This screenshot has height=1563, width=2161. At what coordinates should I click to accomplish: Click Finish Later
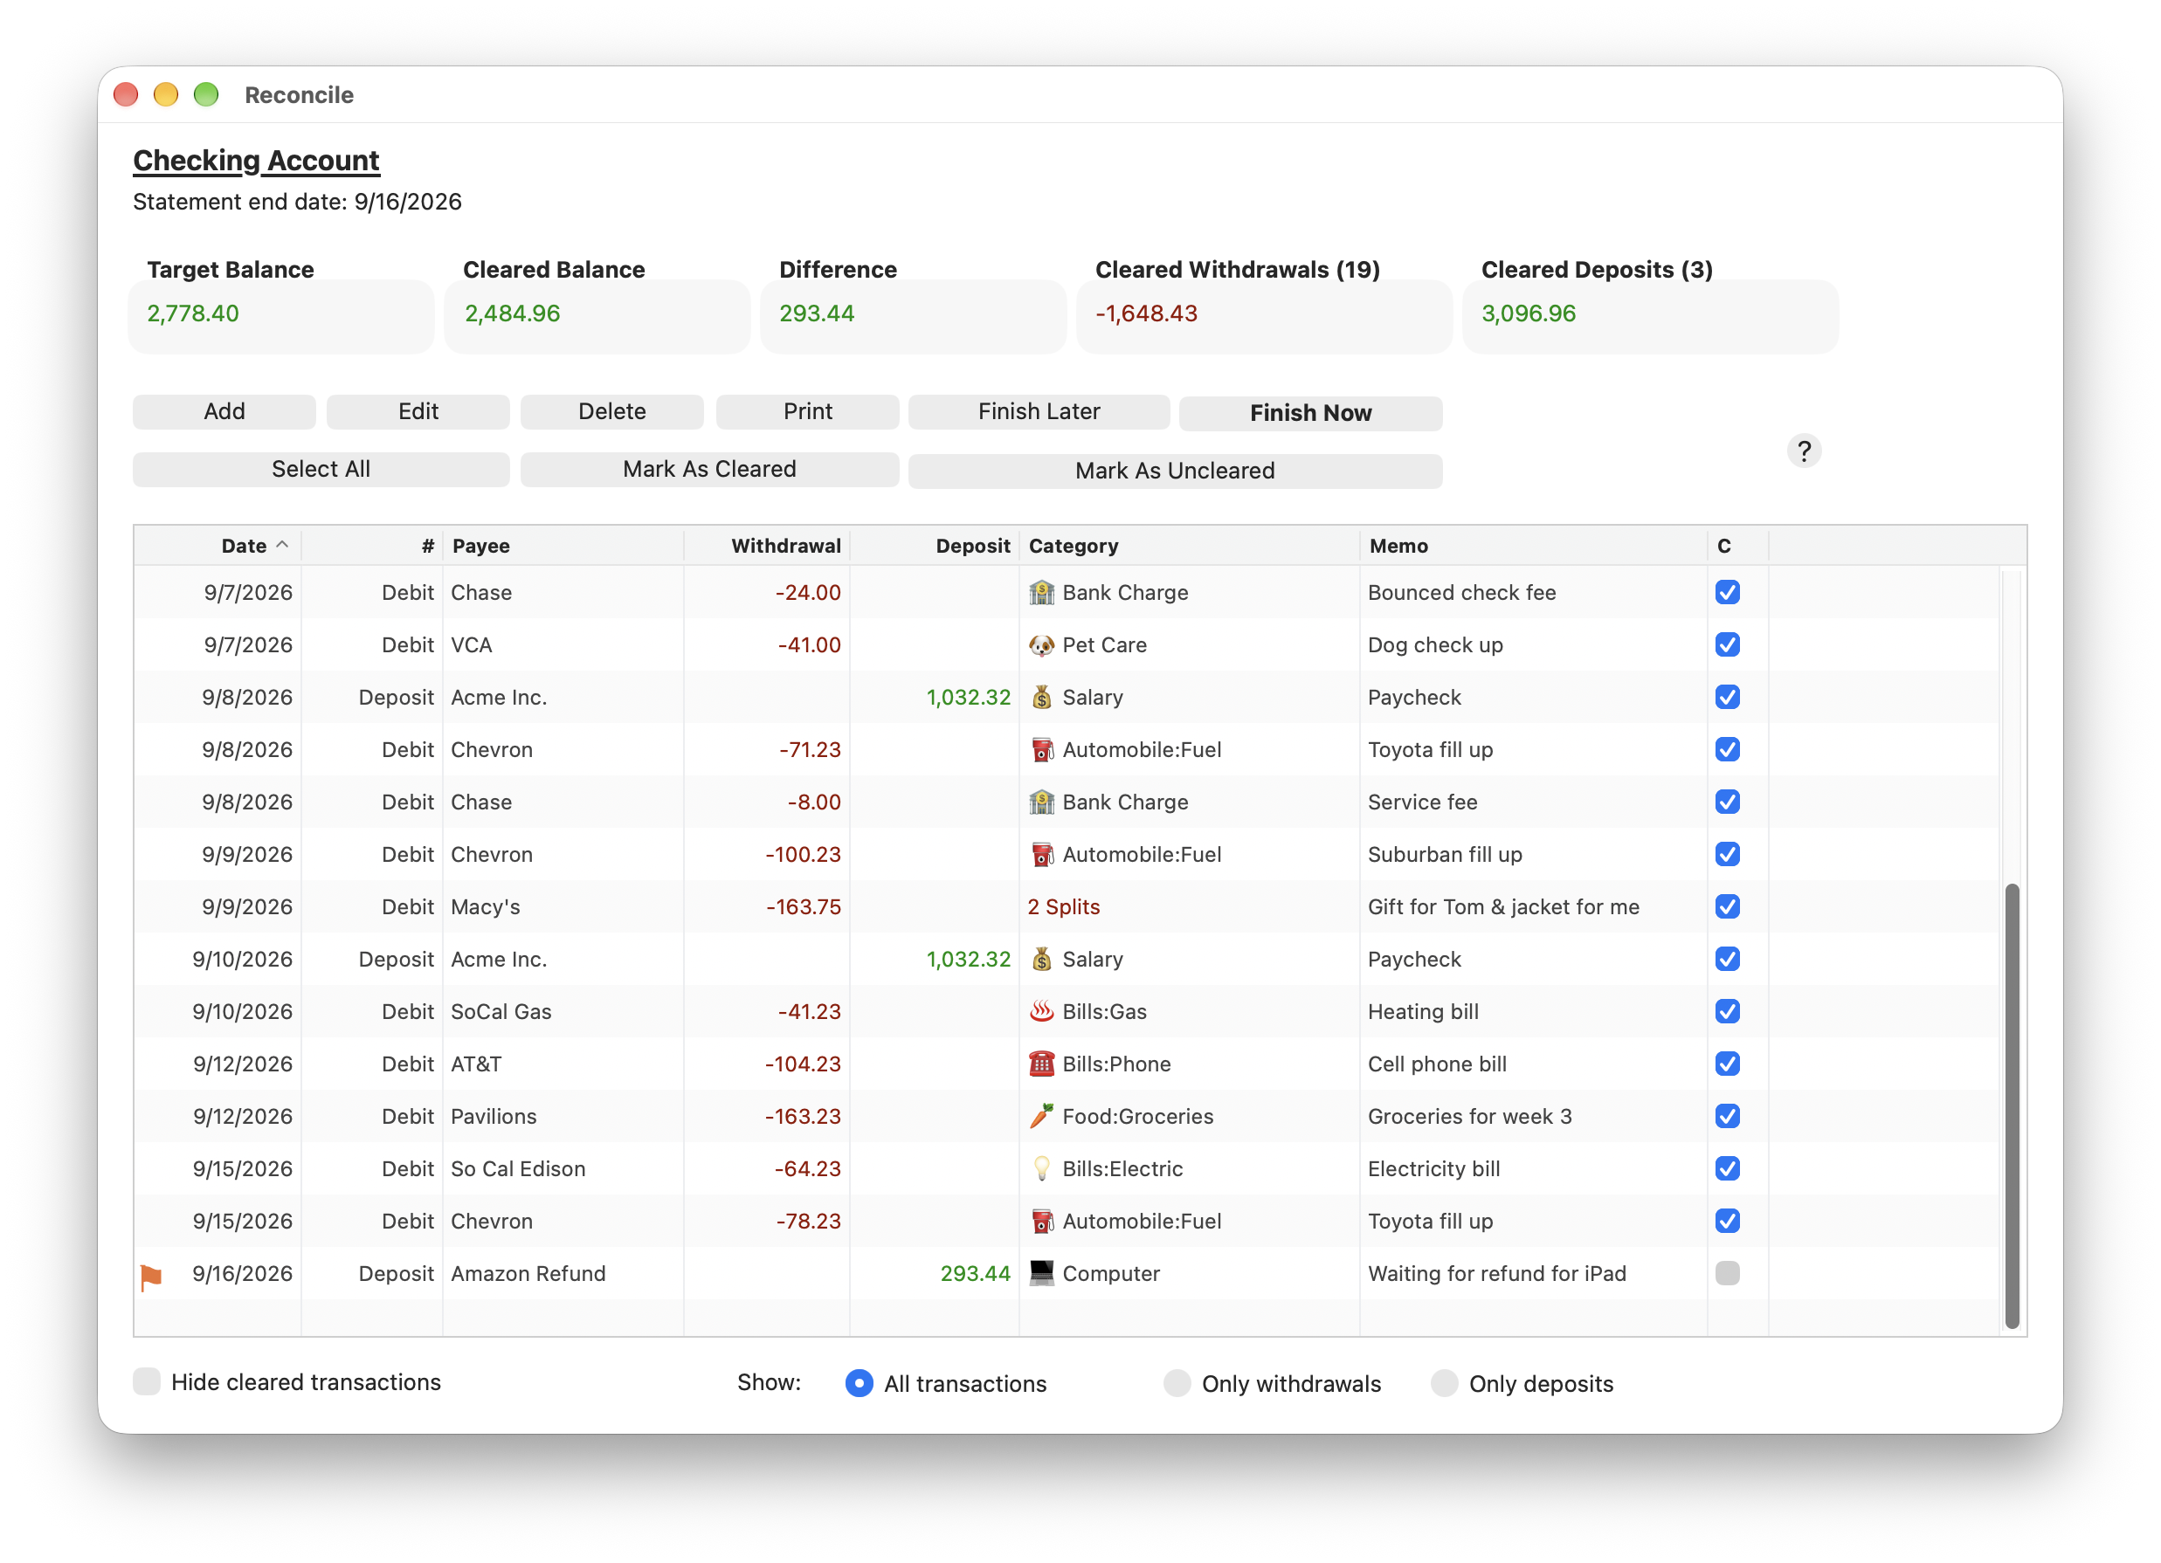coord(1039,411)
